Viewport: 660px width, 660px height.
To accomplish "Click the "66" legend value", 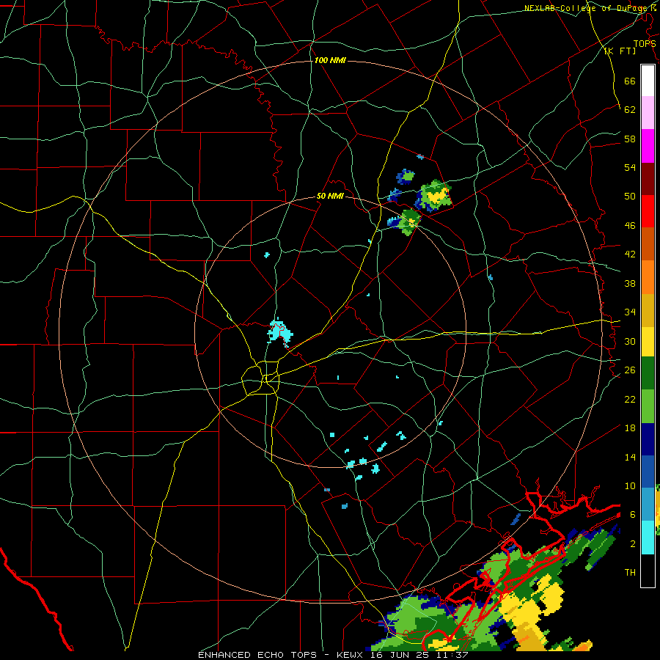I will tap(630, 81).
